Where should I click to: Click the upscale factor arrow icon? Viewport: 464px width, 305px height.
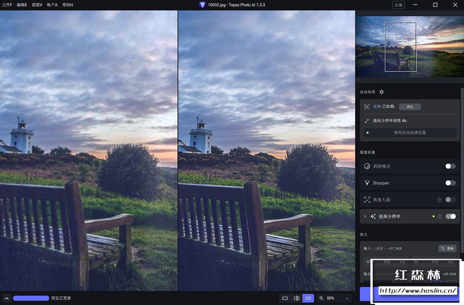coord(366,121)
